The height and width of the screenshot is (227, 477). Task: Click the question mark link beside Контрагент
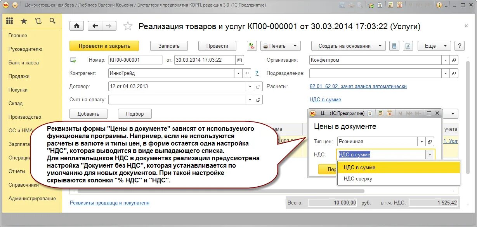point(257,73)
